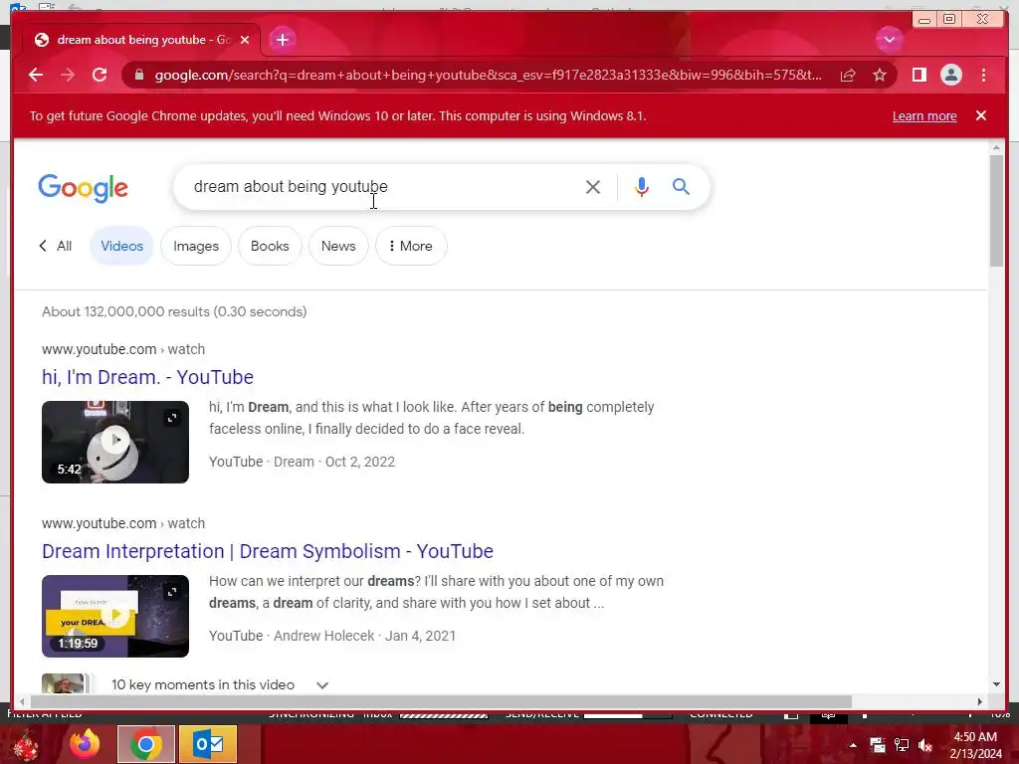Open the Dream Interpretation | Dream Symbolism result

coord(267,551)
